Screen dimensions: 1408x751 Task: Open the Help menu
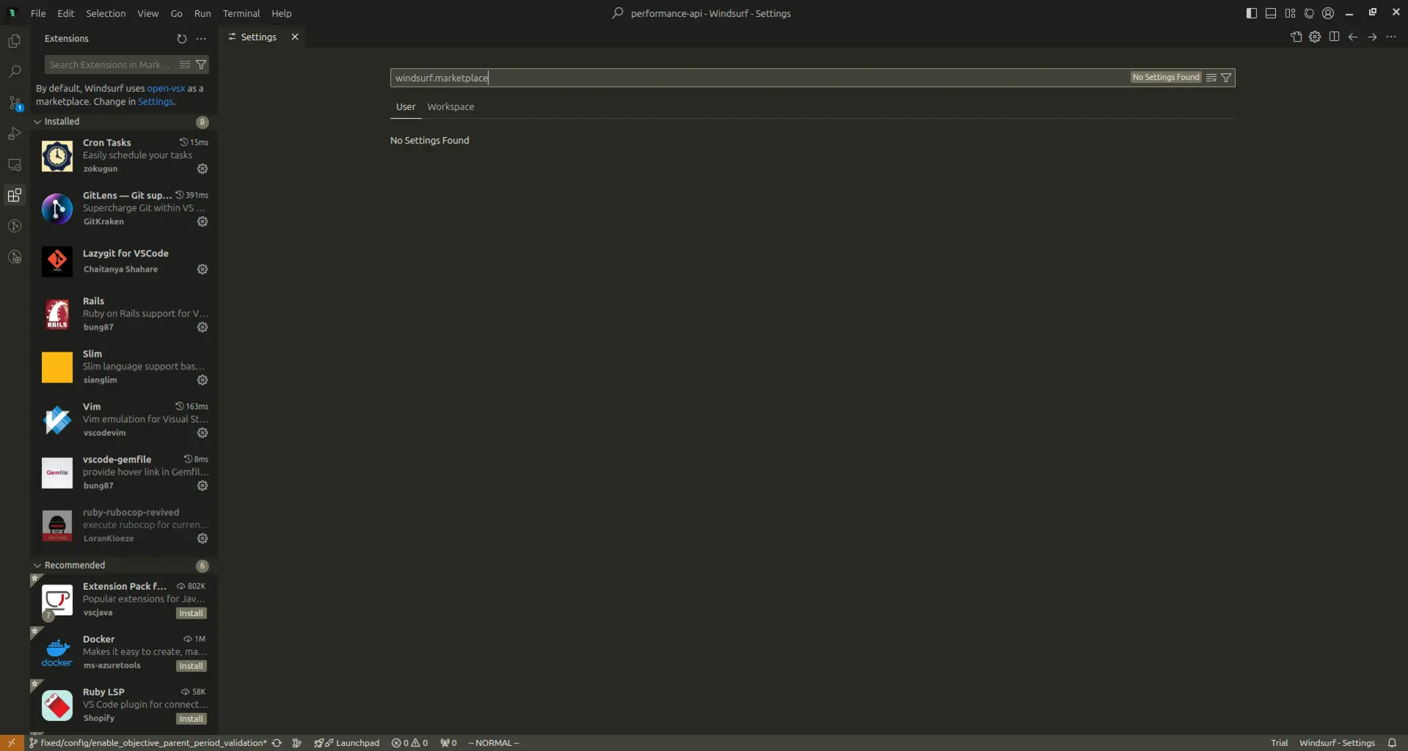pos(282,13)
